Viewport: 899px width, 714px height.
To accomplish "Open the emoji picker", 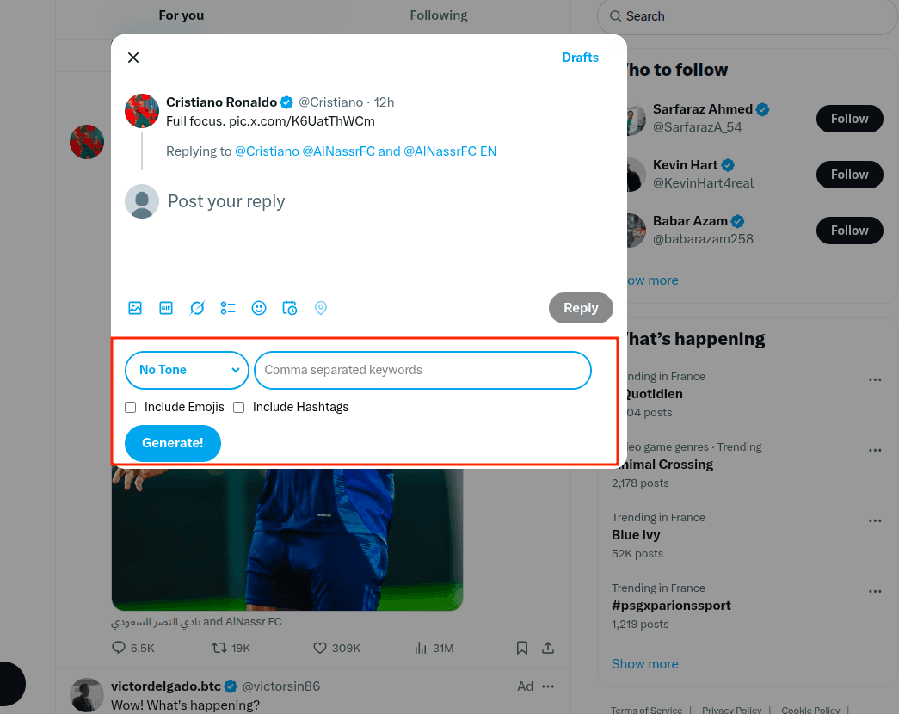I will pyautogui.click(x=259, y=307).
